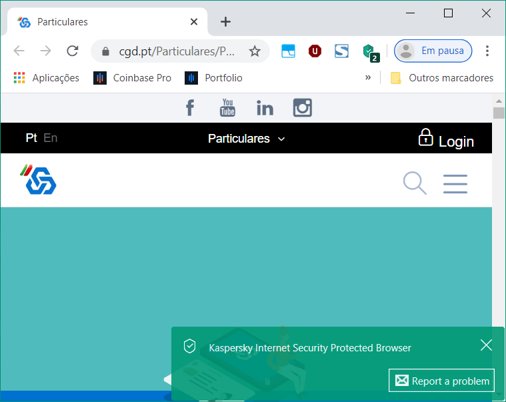Click the page scrollbar up arrow

pyautogui.click(x=499, y=101)
